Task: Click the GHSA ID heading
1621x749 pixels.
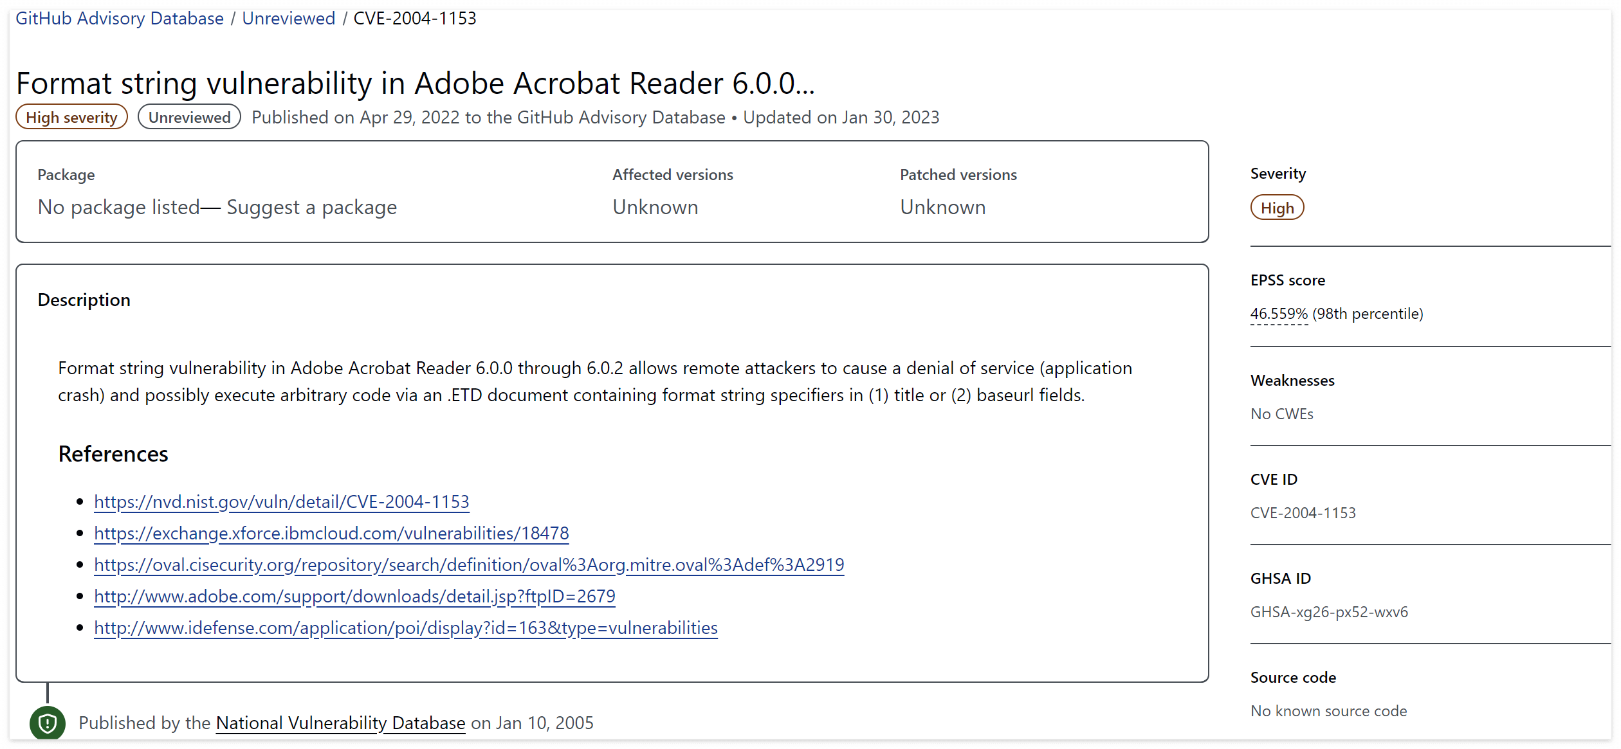Action: tap(1280, 579)
